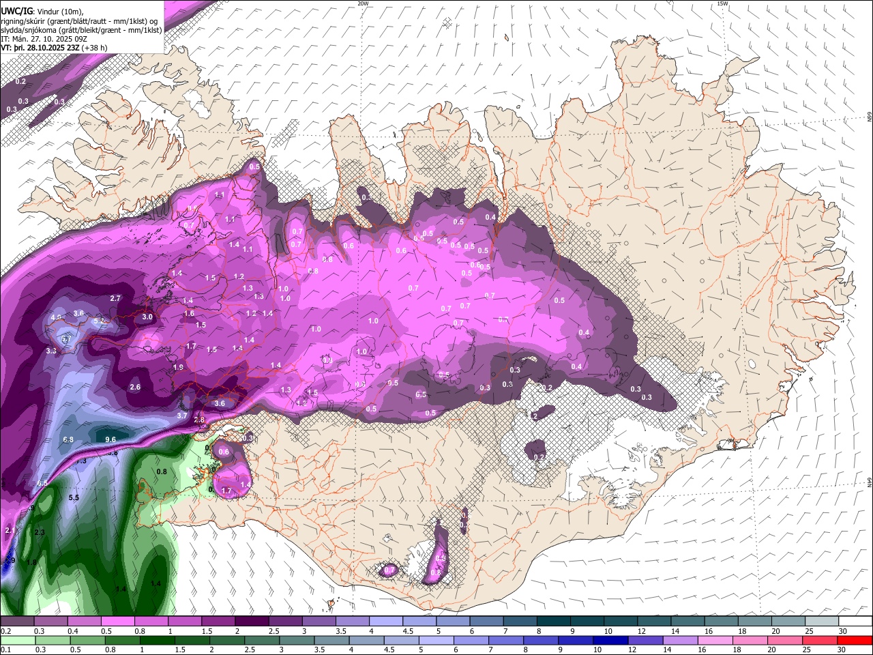Click the bright pink 0.5–0.8 snow legend swatch

(x=117, y=622)
